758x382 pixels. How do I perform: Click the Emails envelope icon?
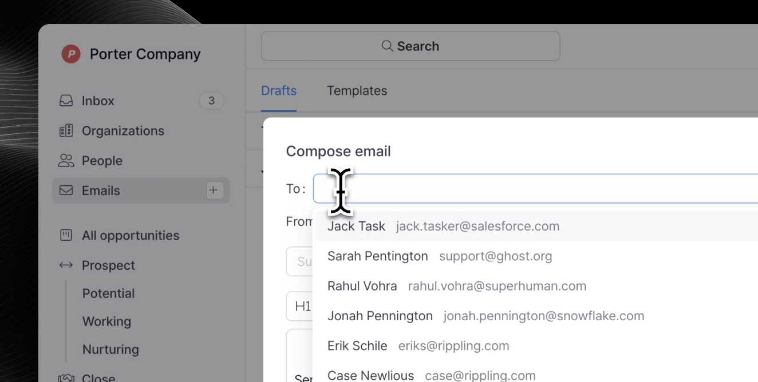tap(66, 190)
